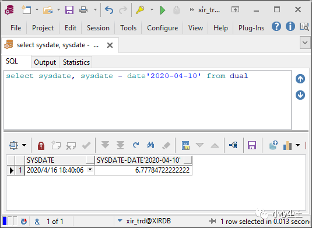The height and width of the screenshot is (228, 312).
Task: Create a new file with New icon
Action: click(26, 10)
